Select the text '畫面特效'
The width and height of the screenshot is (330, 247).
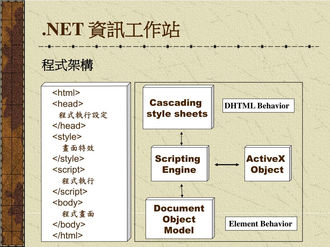point(78,148)
